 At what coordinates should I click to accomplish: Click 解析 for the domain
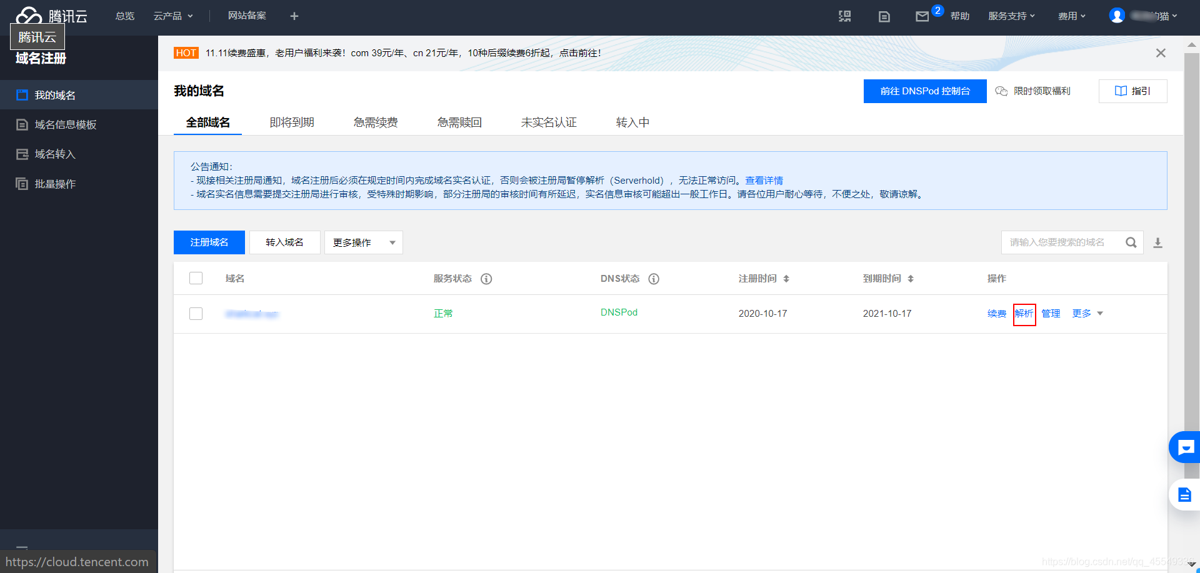point(1024,314)
